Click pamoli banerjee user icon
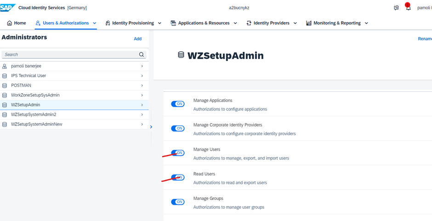The height and width of the screenshot is (221, 432). pyautogui.click(x=5, y=66)
